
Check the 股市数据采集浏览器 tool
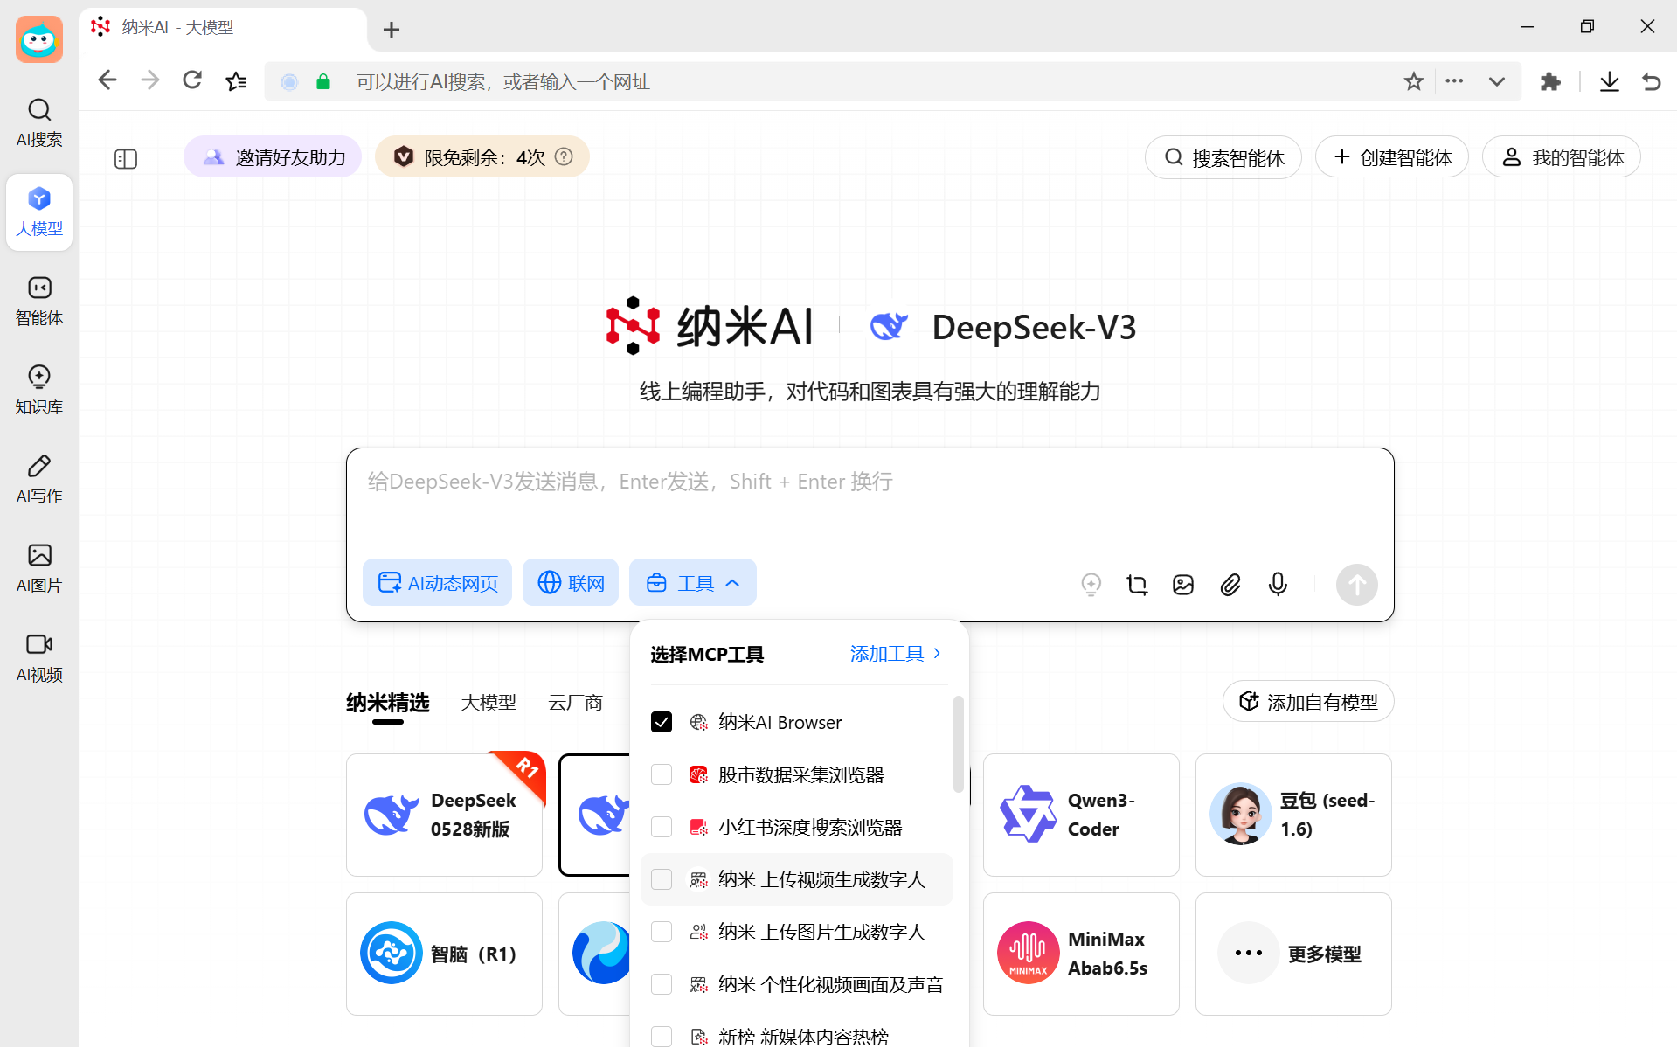point(662,774)
